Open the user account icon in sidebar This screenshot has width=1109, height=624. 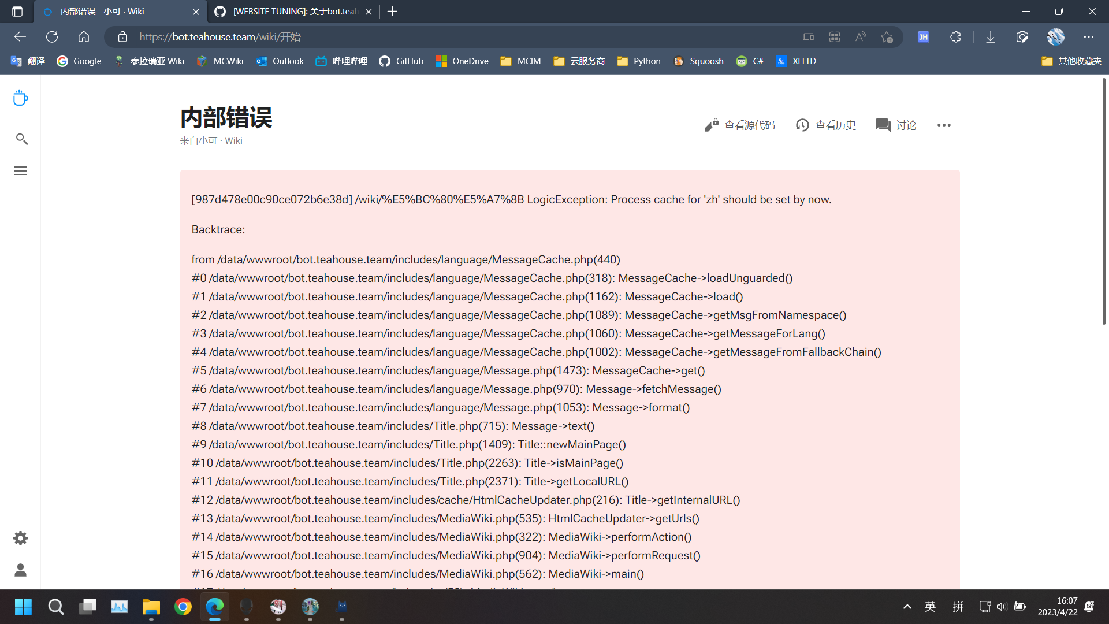[20, 570]
